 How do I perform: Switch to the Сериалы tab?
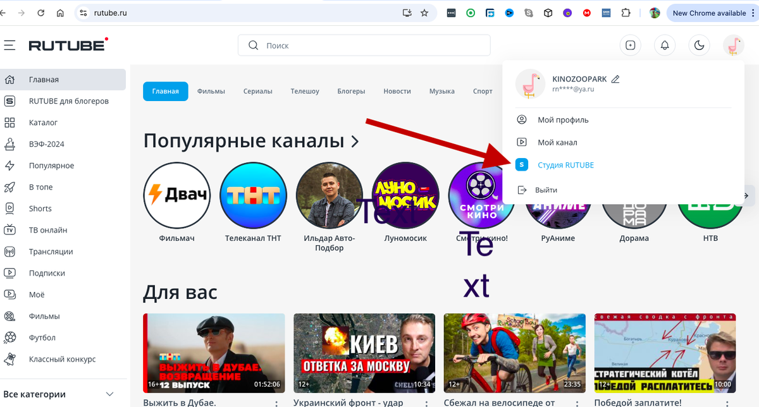[258, 91]
